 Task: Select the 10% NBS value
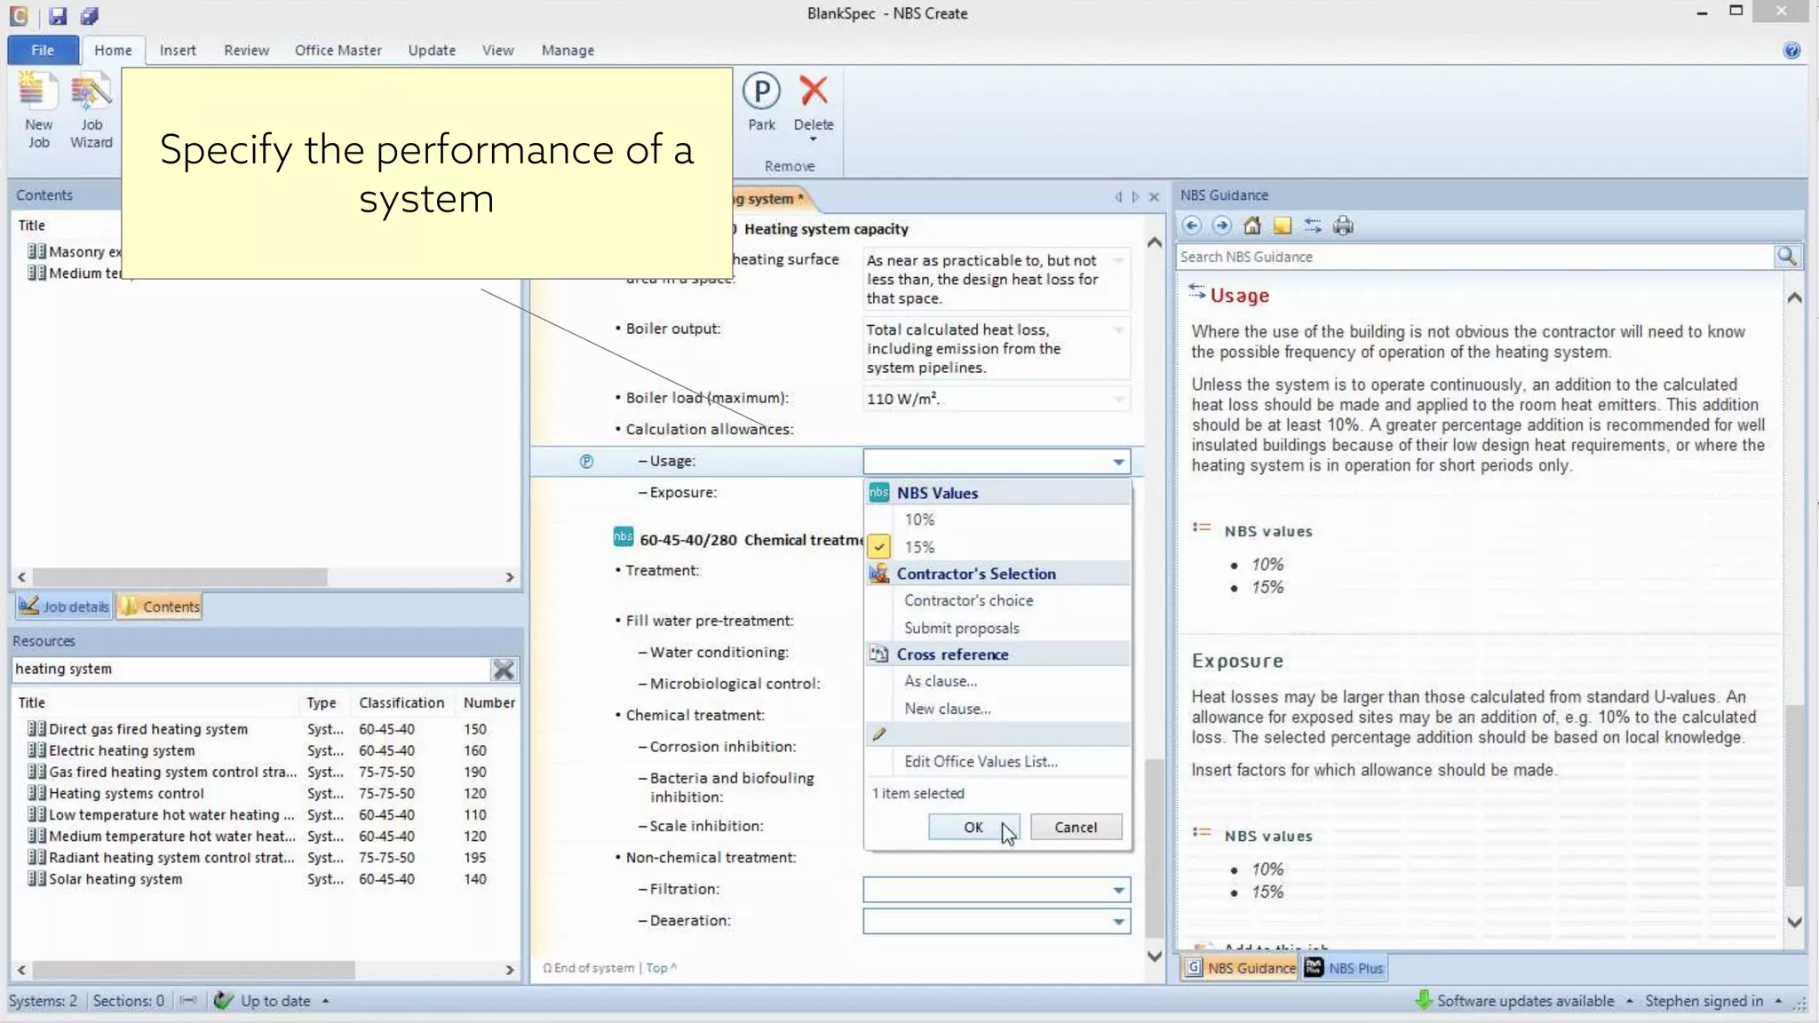pos(919,519)
